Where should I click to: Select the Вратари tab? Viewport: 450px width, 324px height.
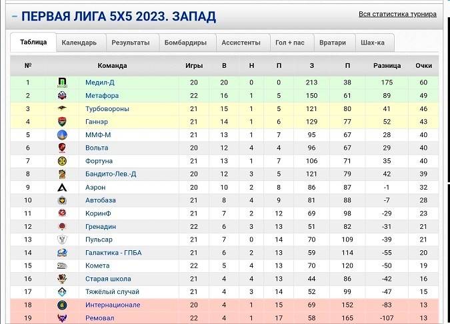point(333,43)
